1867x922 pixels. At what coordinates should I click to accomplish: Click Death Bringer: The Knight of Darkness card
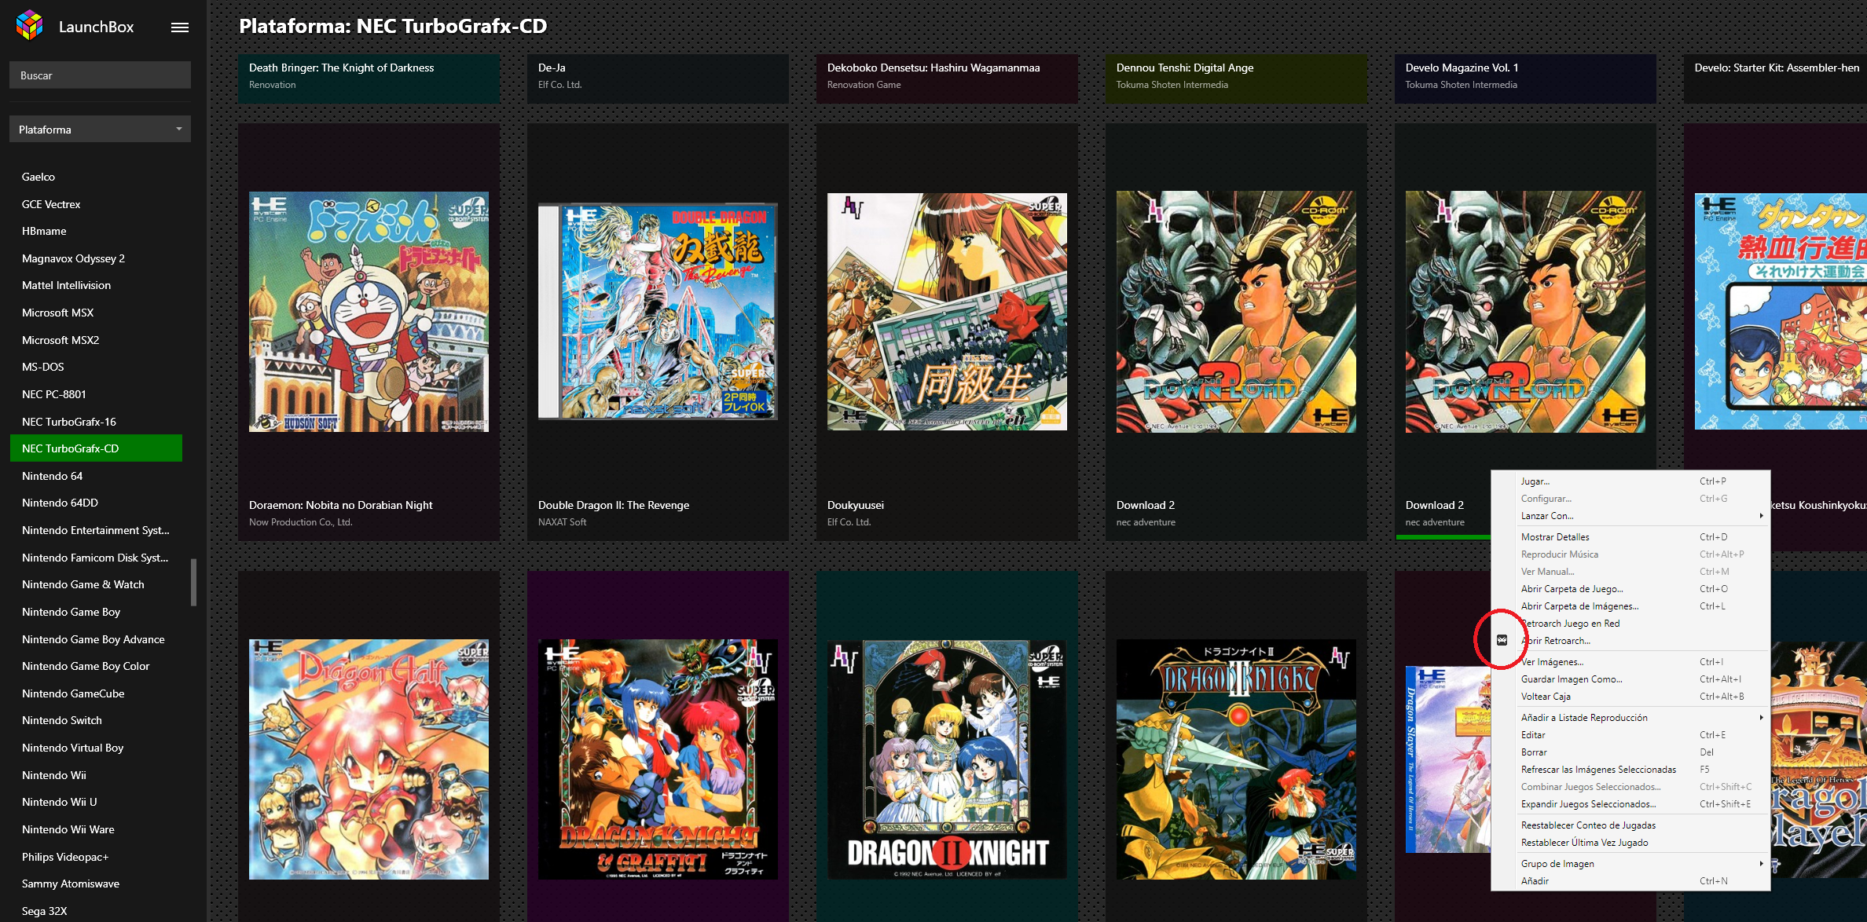click(369, 78)
